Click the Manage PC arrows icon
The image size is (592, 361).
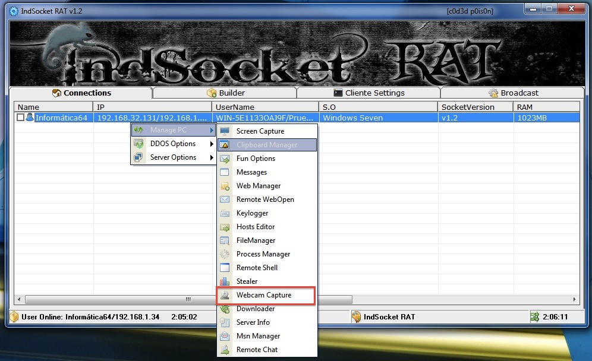(x=138, y=130)
